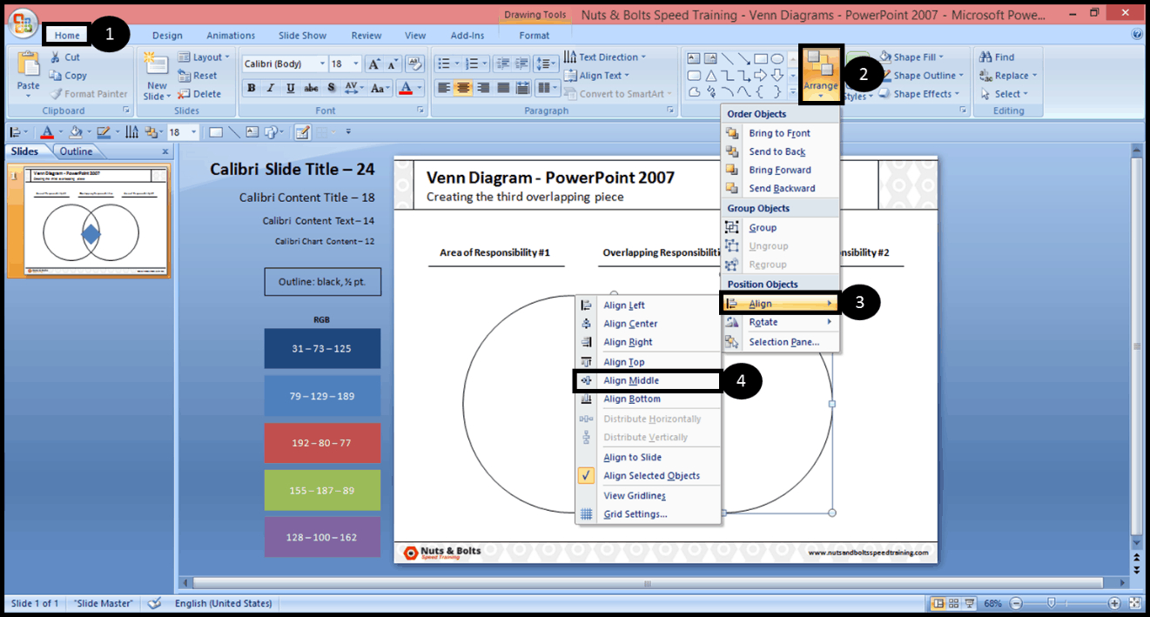1150x617 pixels.
Task: Click the spell check icon in status bar
Action: tap(155, 603)
